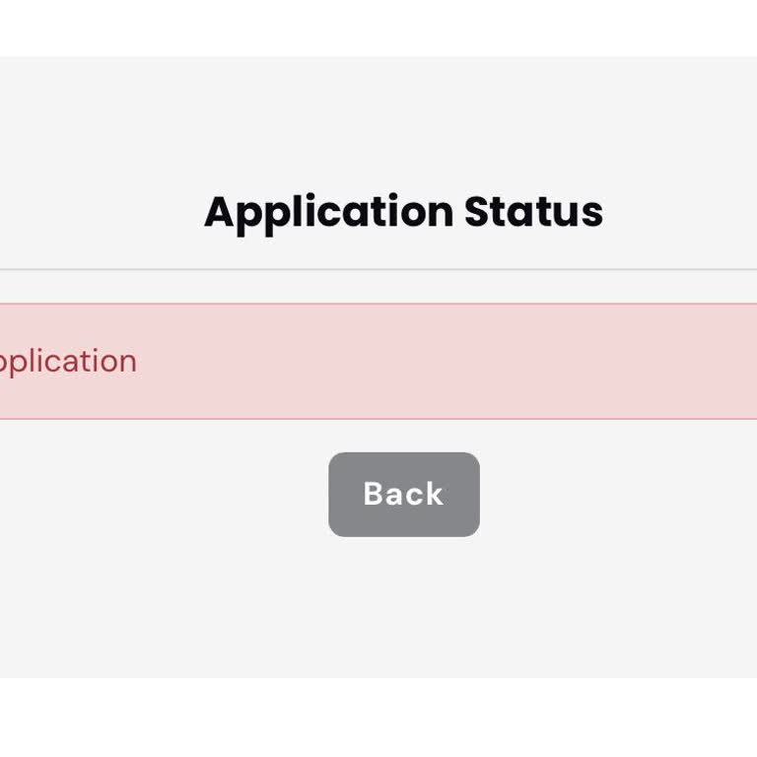This screenshot has width=757, height=757.
Task: Click white header strip above gray panel
Action: [378, 28]
